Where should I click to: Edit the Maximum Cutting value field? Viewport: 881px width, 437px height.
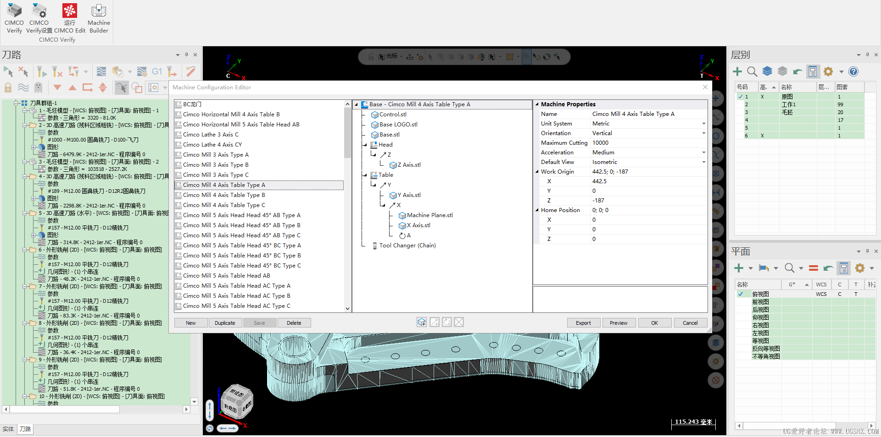648,143
